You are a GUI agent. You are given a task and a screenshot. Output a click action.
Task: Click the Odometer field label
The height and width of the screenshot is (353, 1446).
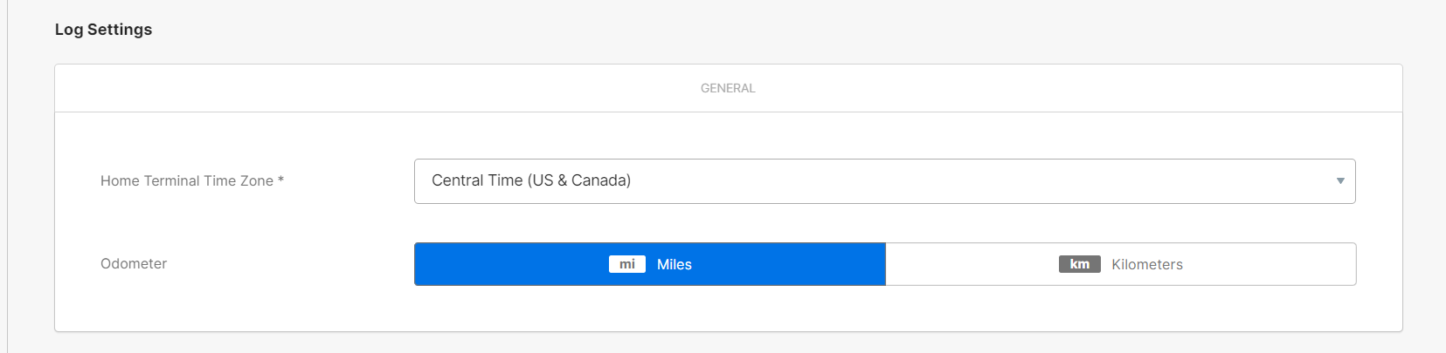coord(134,264)
